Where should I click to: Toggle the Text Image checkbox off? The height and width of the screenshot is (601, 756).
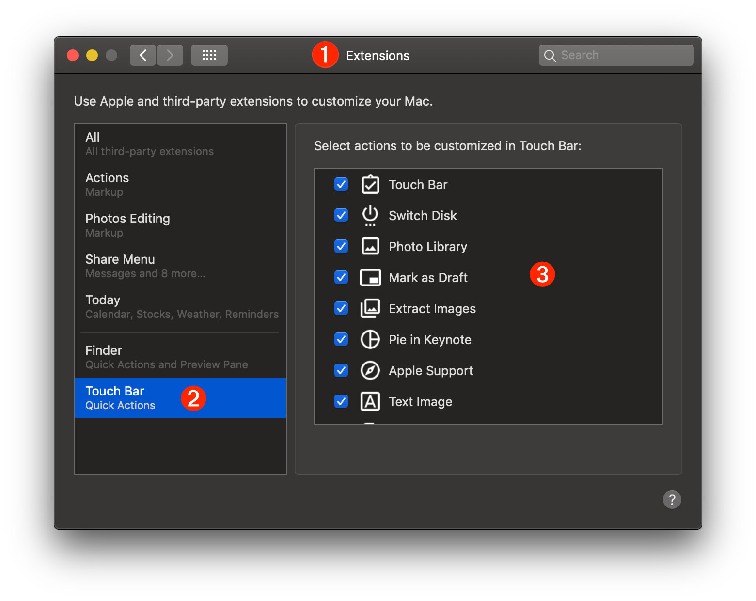341,401
